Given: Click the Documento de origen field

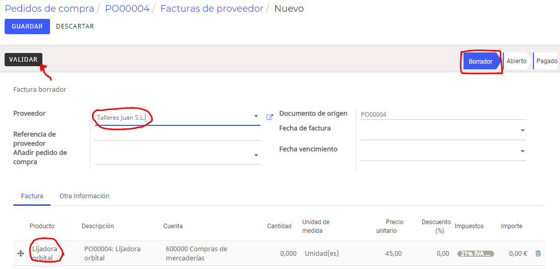Looking at the screenshot, I should (x=444, y=114).
